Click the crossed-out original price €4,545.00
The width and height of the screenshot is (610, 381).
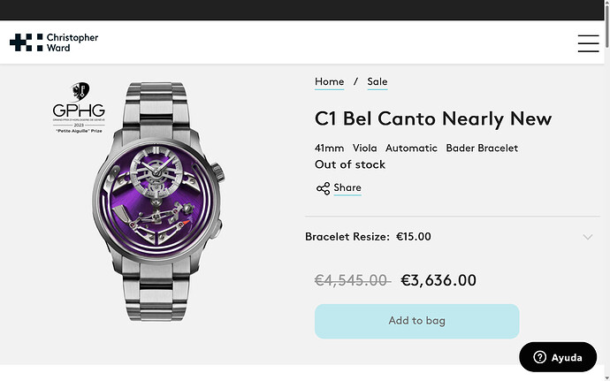[352, 280]
